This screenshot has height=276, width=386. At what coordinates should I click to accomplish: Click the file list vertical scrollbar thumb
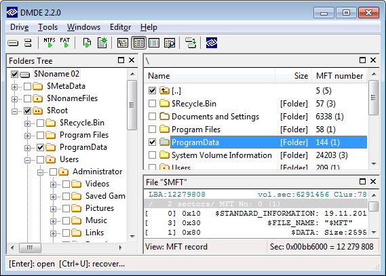pos(373,98)
